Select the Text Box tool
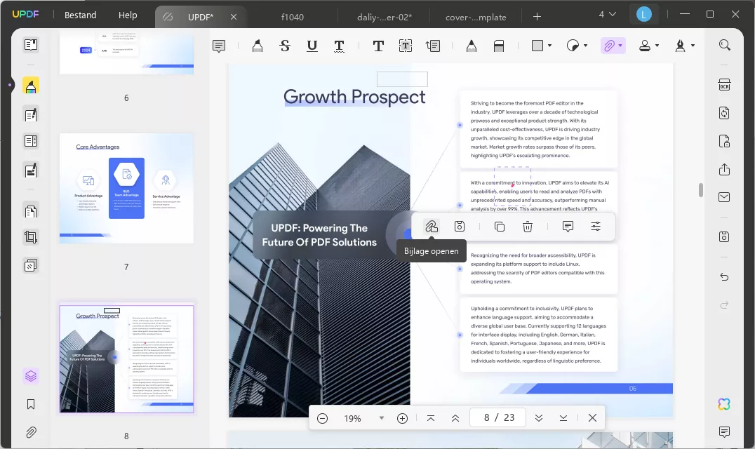This screenshot has width=755, height=449. (x=406, y=46)
